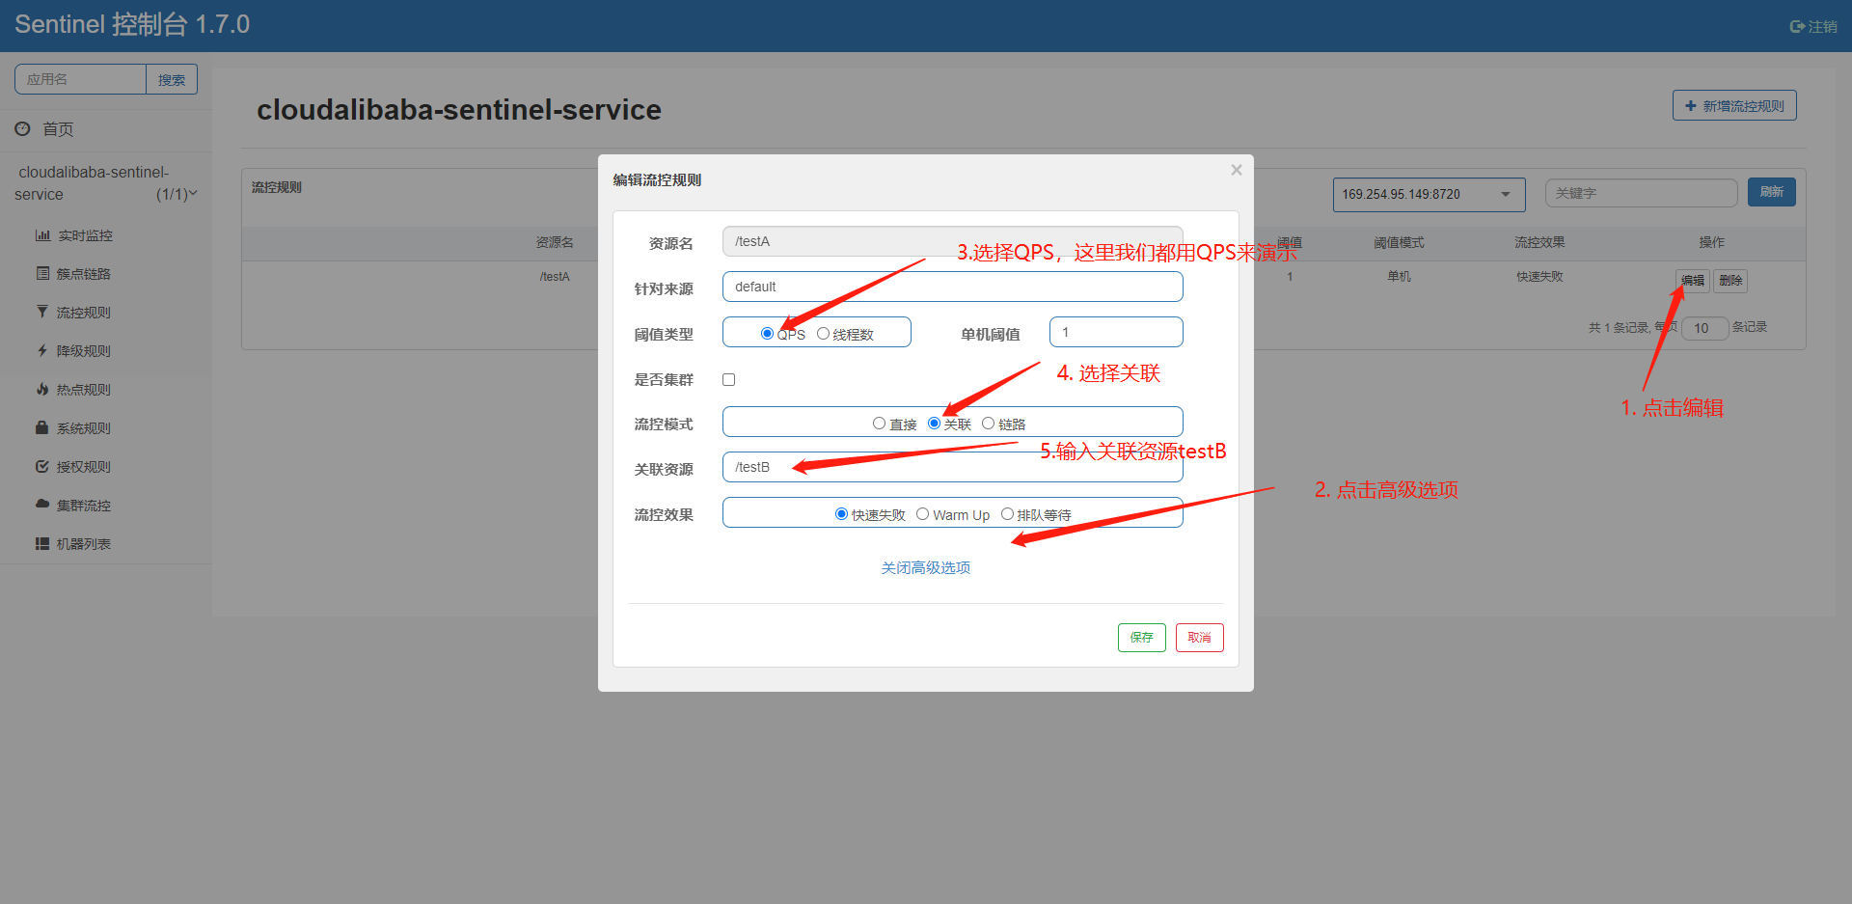Select the QPS threshold type radio
The height and width of the screenshot is (904, 1852).
767,333
